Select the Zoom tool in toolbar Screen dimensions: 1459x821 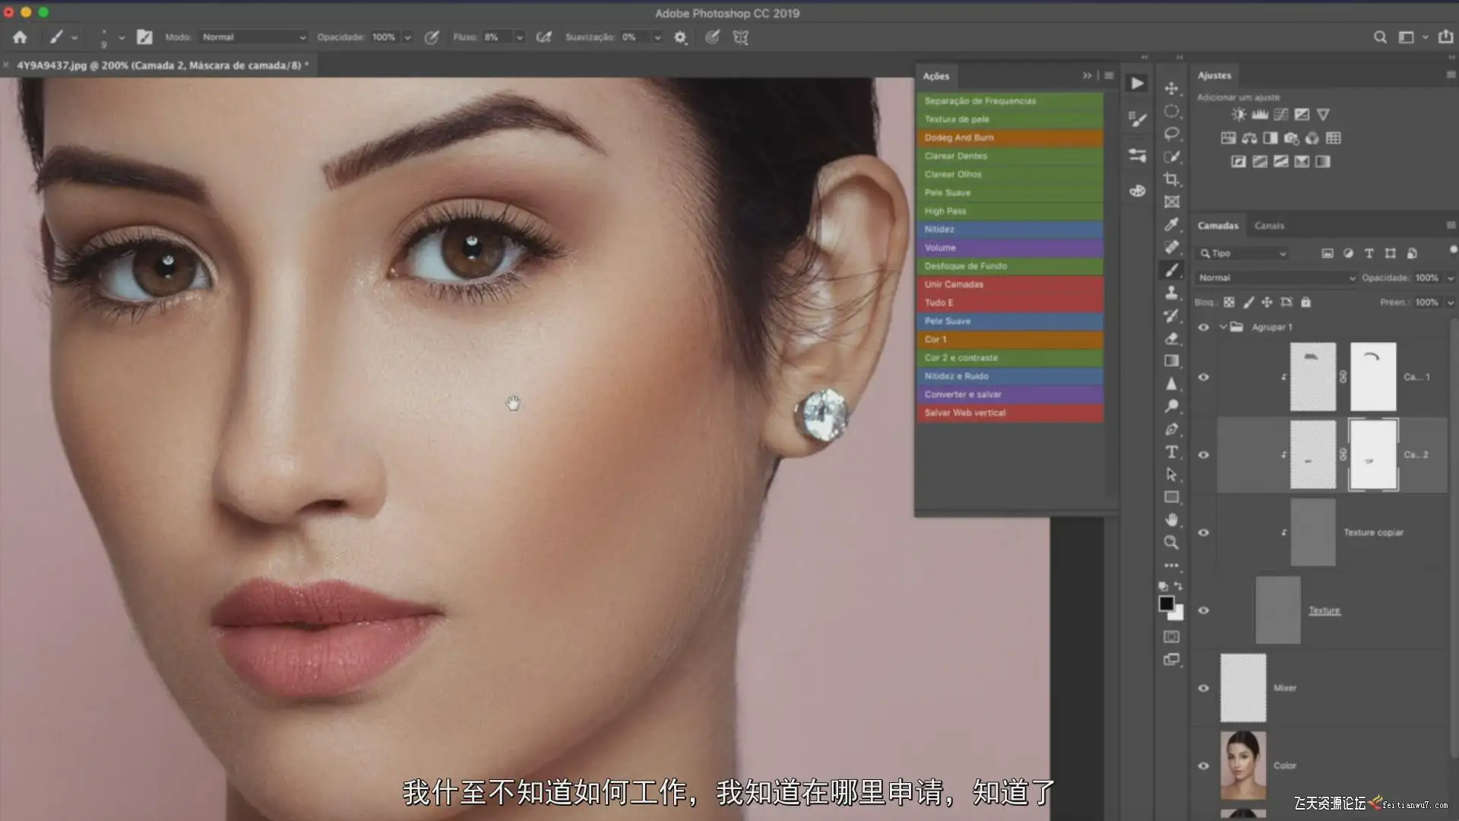1171,543
